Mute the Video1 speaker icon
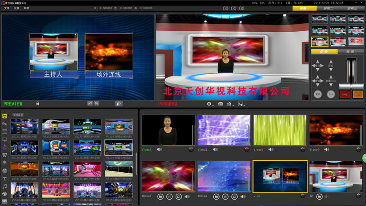Screen dimensions: 366x206 tap(159, 149)
